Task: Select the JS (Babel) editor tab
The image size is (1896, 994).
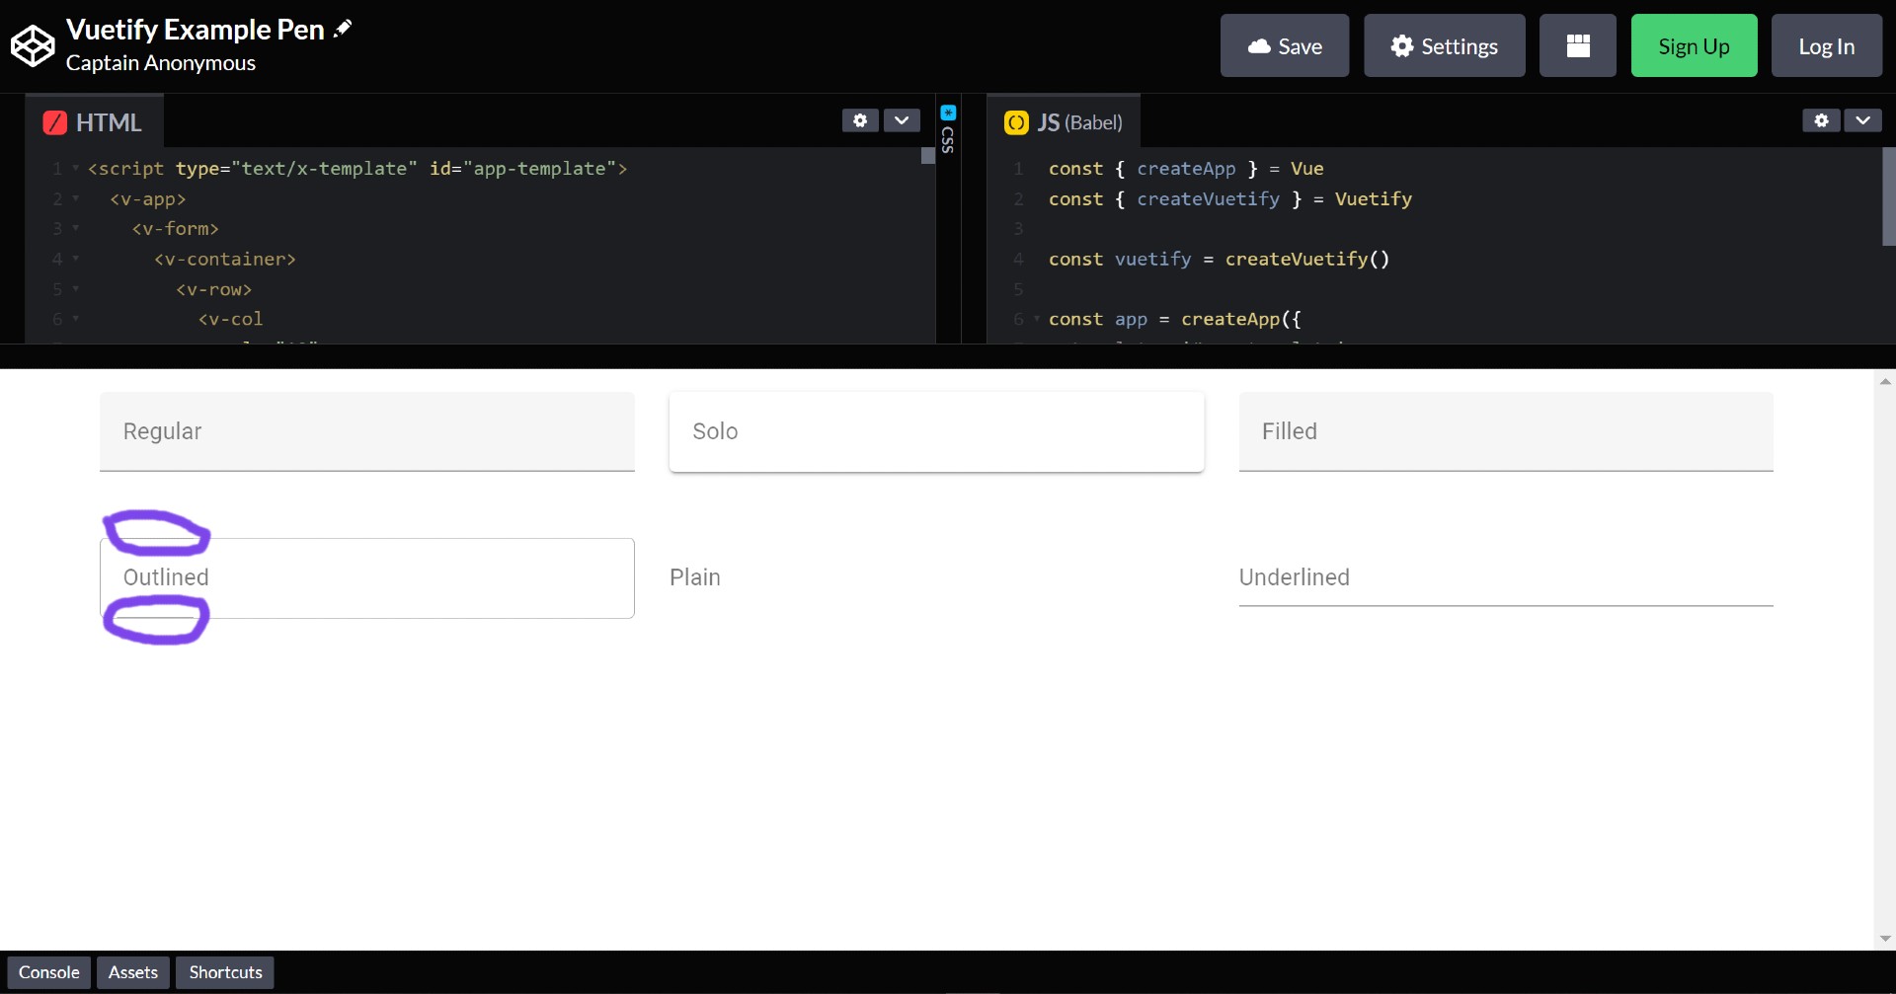Action: [1064, 122]
